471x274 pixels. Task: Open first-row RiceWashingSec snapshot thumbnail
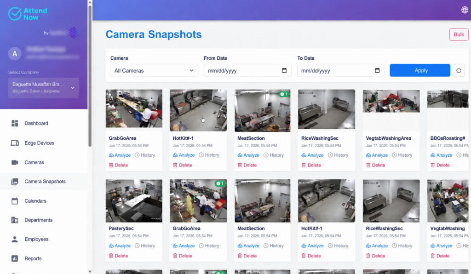327,109
